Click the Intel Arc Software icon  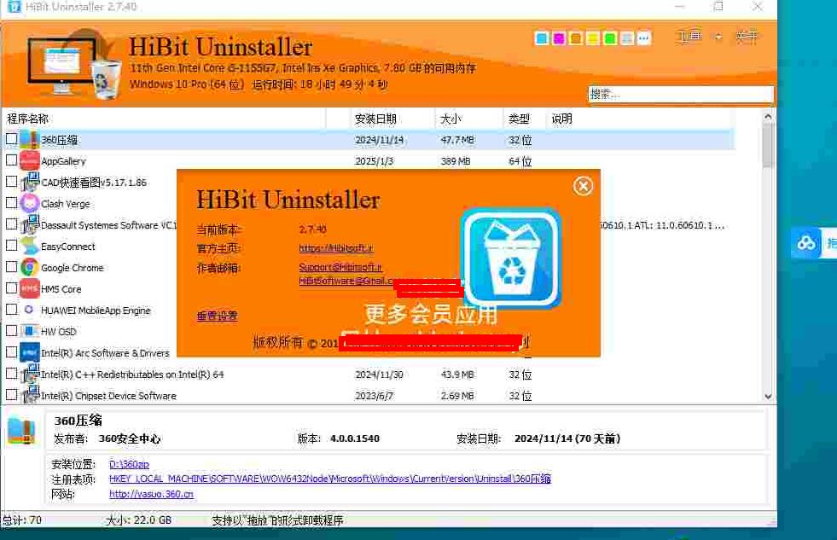click(x=29, y=352)
